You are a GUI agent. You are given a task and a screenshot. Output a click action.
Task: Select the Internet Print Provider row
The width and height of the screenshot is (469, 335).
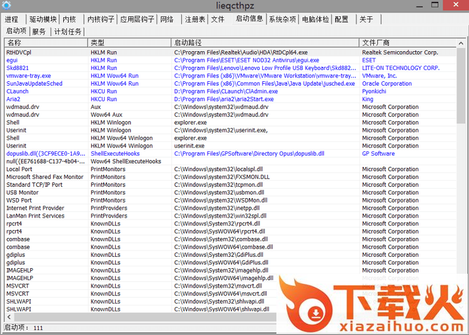(230, 208)
